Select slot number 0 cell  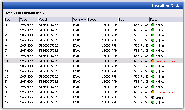pos(6,25)
